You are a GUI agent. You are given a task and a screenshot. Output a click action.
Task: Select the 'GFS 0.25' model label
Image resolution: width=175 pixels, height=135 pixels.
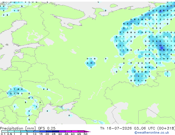coord(47,128)
